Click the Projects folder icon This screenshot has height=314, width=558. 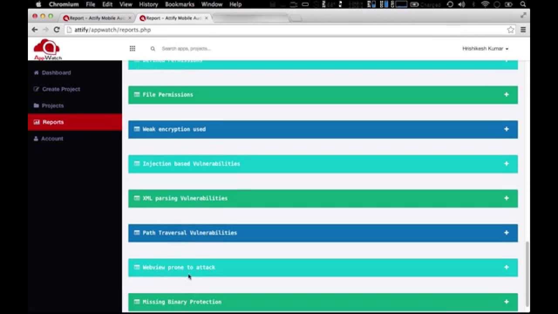[37, 106]
